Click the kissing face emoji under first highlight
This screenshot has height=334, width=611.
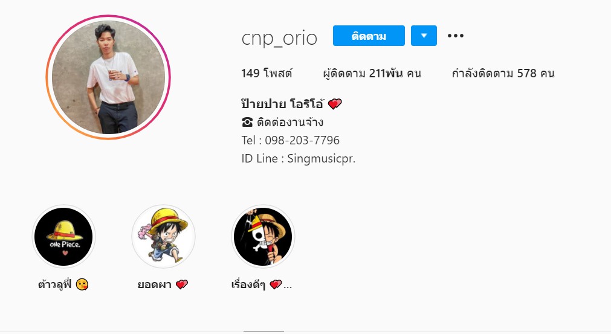82,284
